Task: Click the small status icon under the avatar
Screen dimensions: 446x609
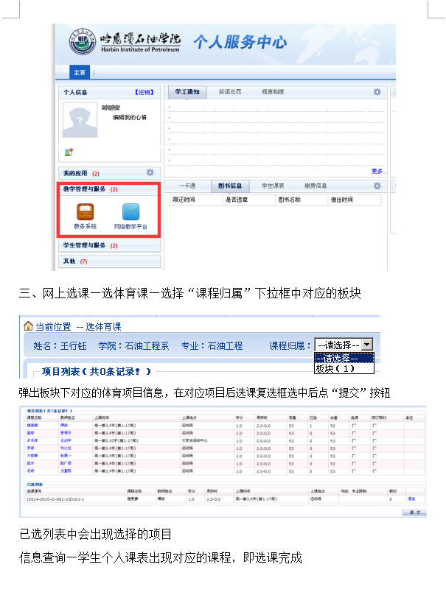Action: click(69, 152)
